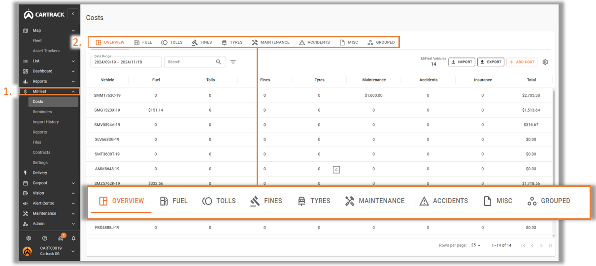Open table settings gear beside Add Cost
The image size is (596, 266).
(x=545, y=62)
